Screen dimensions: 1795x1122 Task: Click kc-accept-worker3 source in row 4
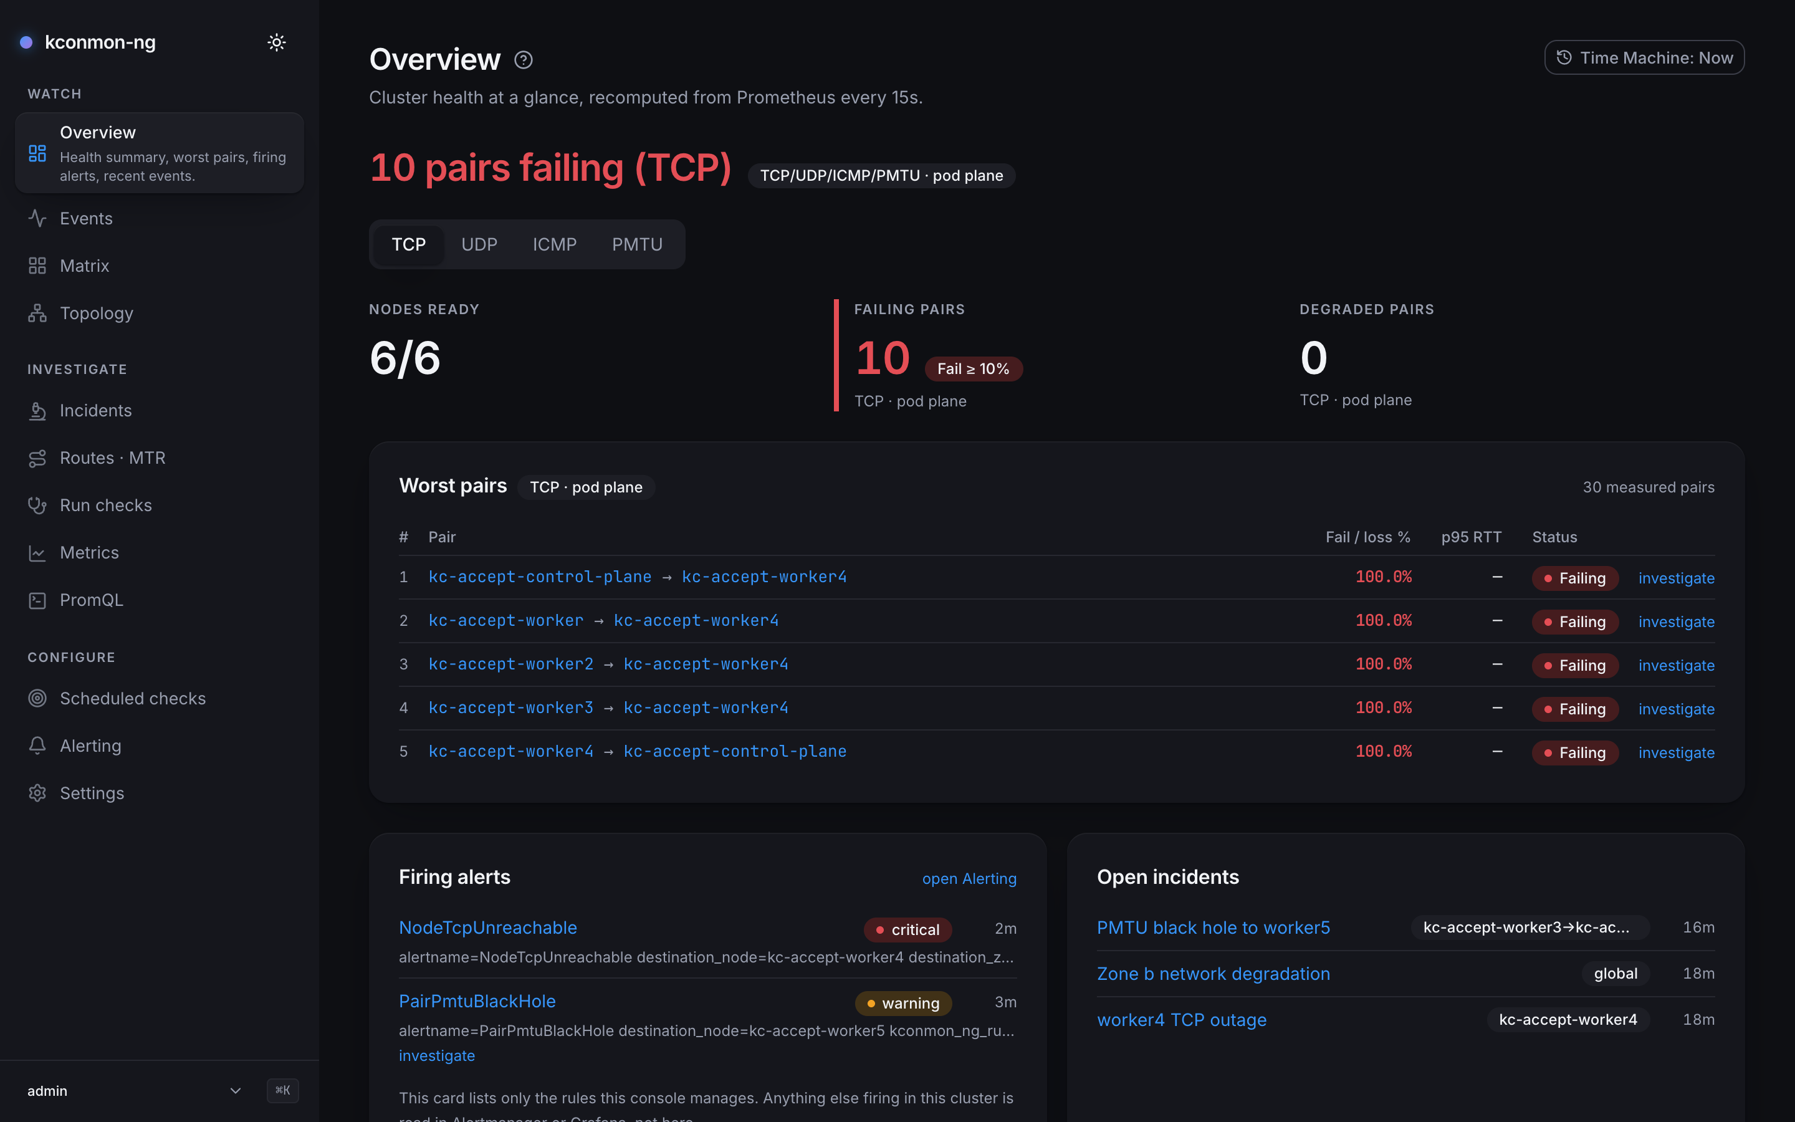tap(511, 708)
